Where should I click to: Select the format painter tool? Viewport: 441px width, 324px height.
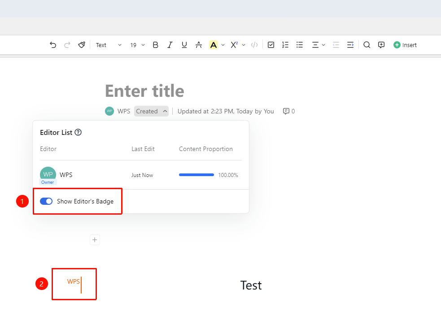pos(82,45)
